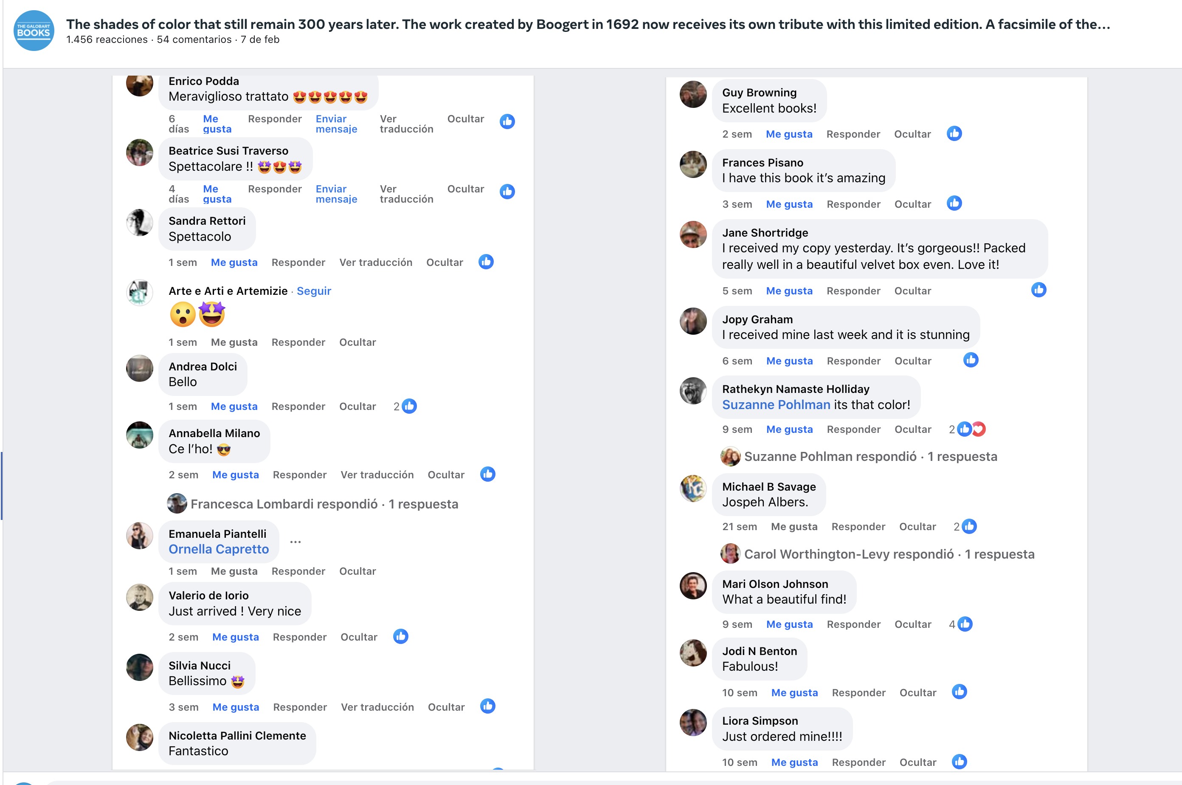Click The Galobart Books page logo
This screenshot has width=1182, height=785.
(x=34, y=31)
